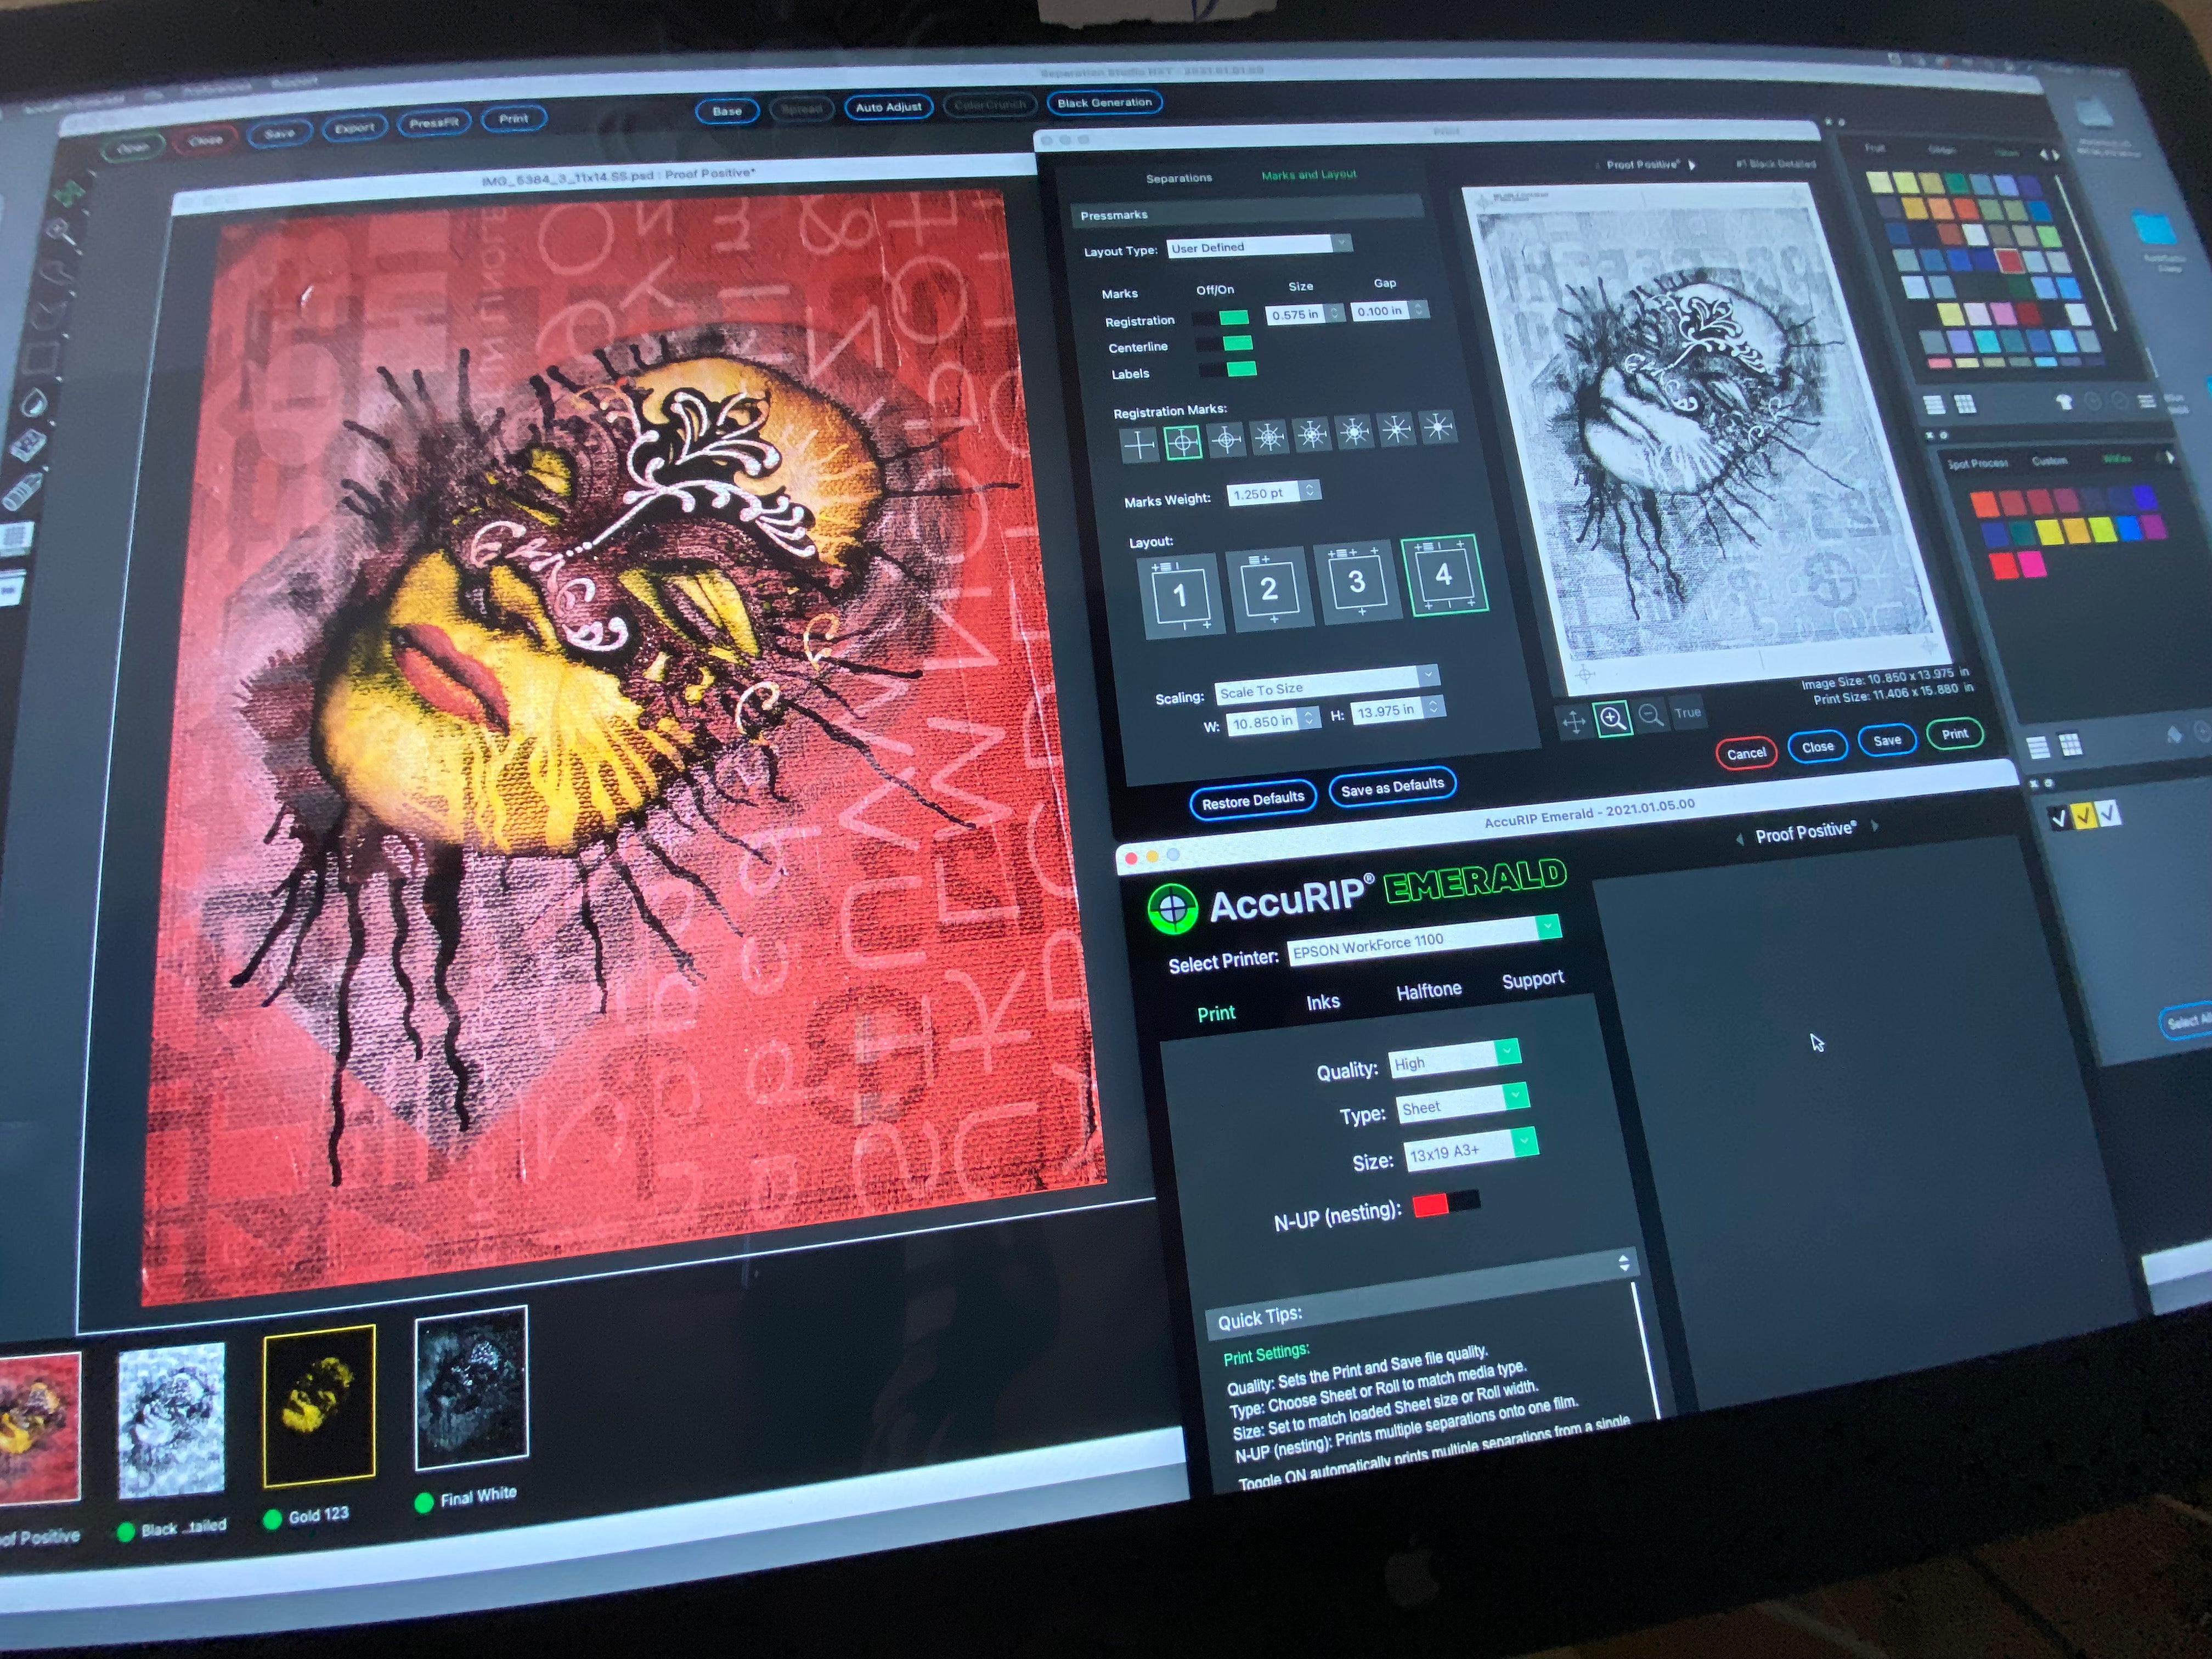The image size is (2212, 1659).
Task: Click Cancel in the print dialog
Action: pyautogui.click(x=1746, y=753)
